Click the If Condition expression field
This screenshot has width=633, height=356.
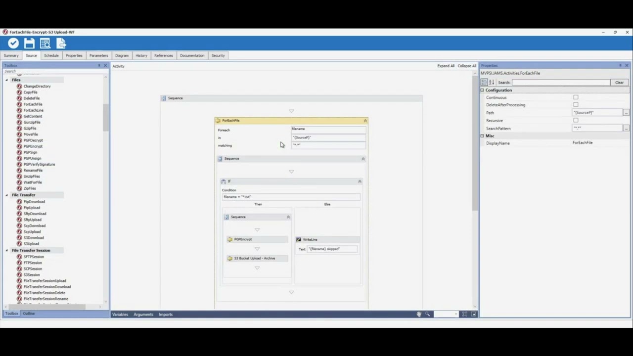click(291, 197)
